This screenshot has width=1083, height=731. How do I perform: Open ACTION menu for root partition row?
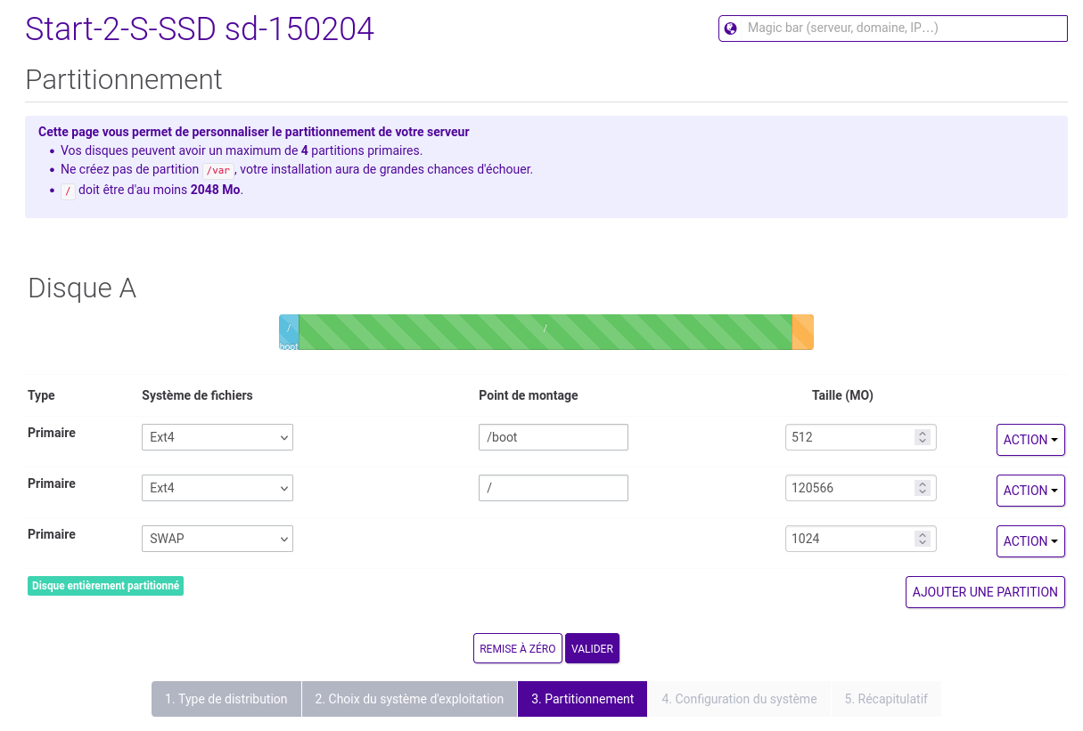pos(1030,491)
